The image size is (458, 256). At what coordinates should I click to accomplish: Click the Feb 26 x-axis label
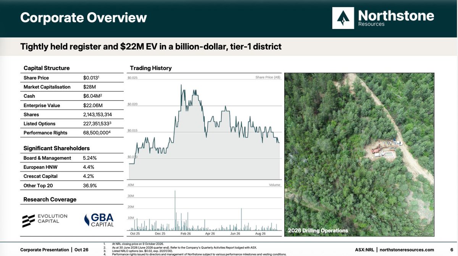pyautogui.click(x=185, y=233)
